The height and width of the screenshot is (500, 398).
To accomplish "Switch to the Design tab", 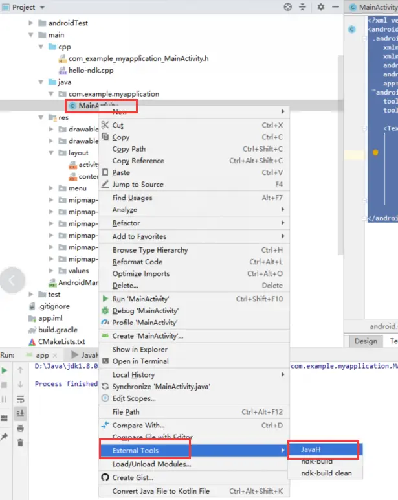I will (x=366, y=341).
